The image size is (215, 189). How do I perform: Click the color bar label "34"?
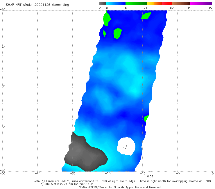coord(146,8)
